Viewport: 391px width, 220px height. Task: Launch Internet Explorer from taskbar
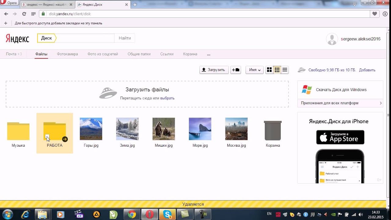pos(26,215)
